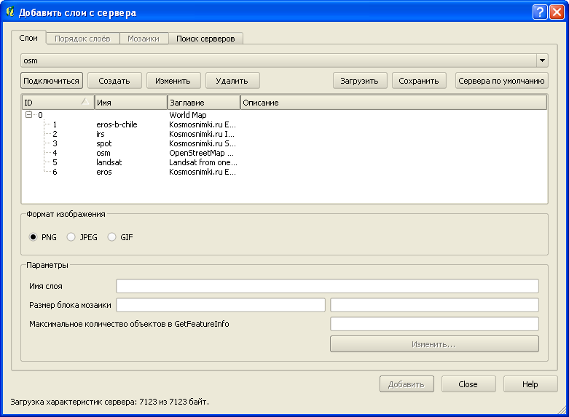Image resolution: width=569 pixels, height=417 pixels.
Task: Collapse the tree node with ID 0
Action: pyautogui.click(x=29, y=115)
